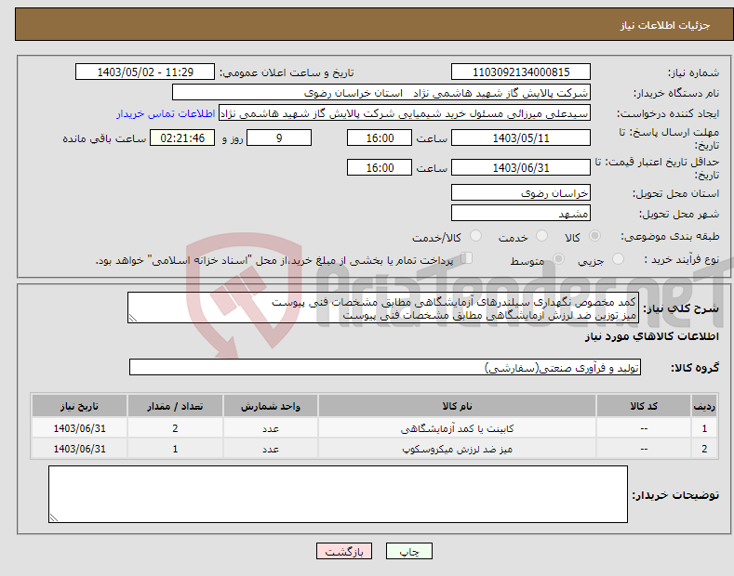Viewport: 734px width, 576px height.
Task: Grab the buyer notes textarea resize handle
Action: click(x=54, y=517)
